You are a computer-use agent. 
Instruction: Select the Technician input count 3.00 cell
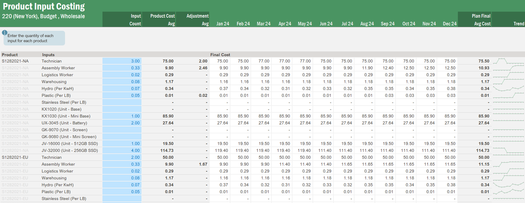pos(122,61)
